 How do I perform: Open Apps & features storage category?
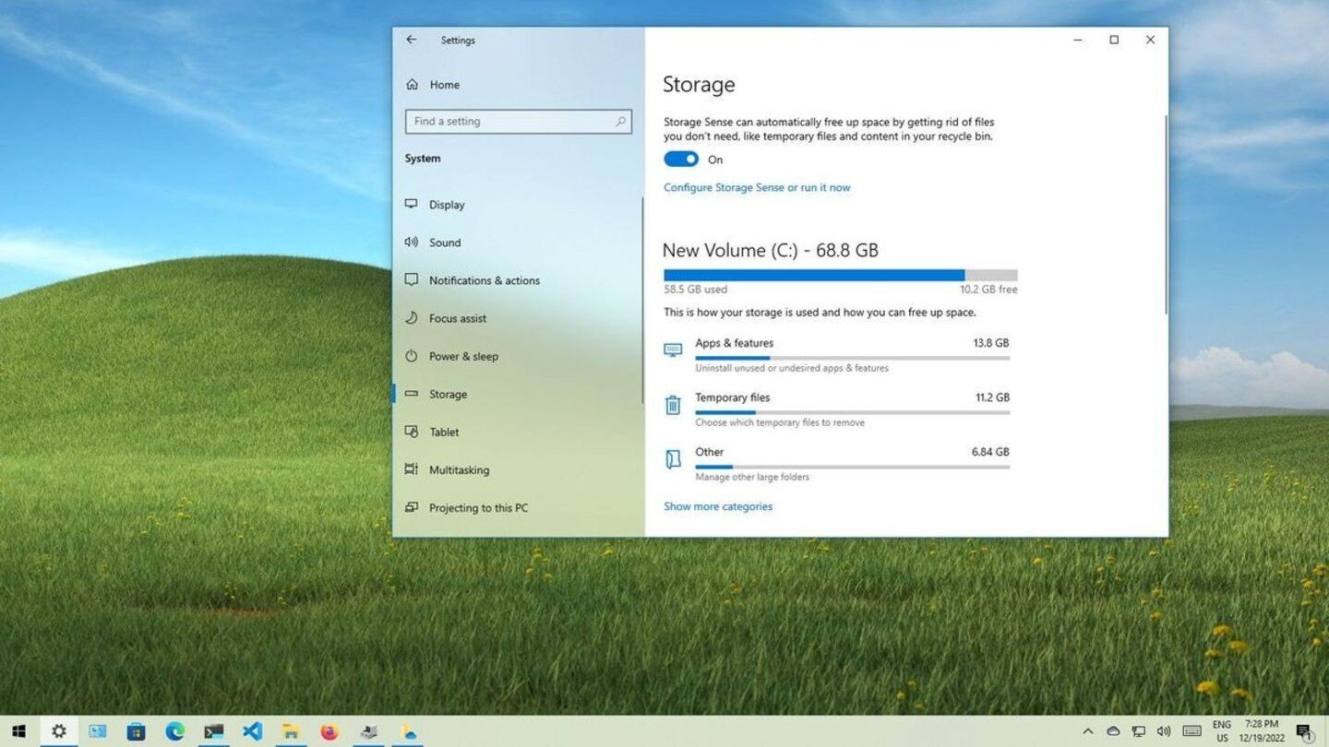coord(837,355)
